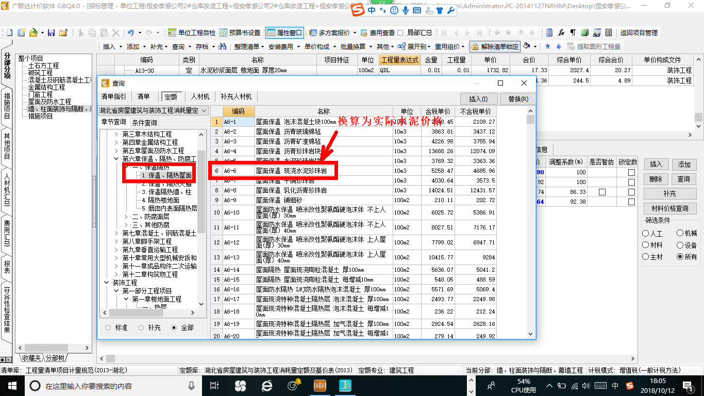This screenshot has width=704, height=396.
Task: Click the Undo arrow icon
Action: (x=131, y=32)
